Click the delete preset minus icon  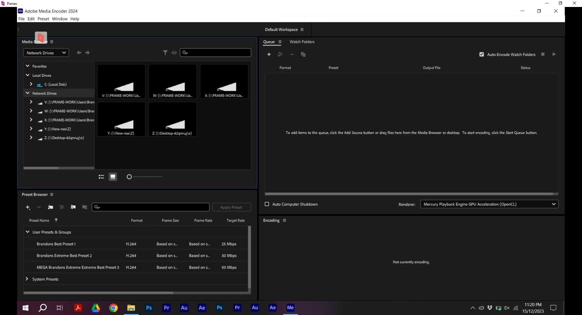tap(39, 207)
